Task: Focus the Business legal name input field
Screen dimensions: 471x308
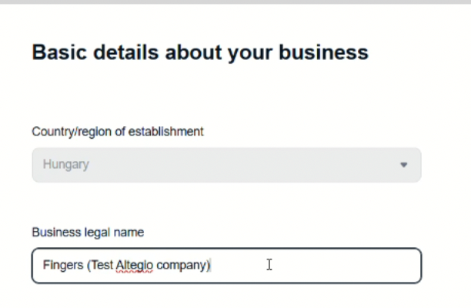Action: 226,266
